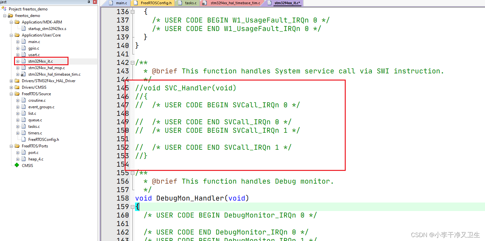Select the 'Project: freertos_demo' root label
The width and height of the screenshot is (485, 241).
[x=28, y=9]
